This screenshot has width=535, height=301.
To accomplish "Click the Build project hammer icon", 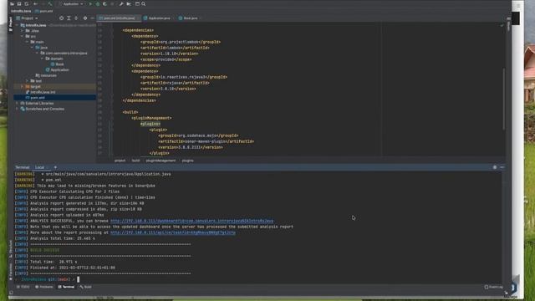I will (x=50, y=4).
